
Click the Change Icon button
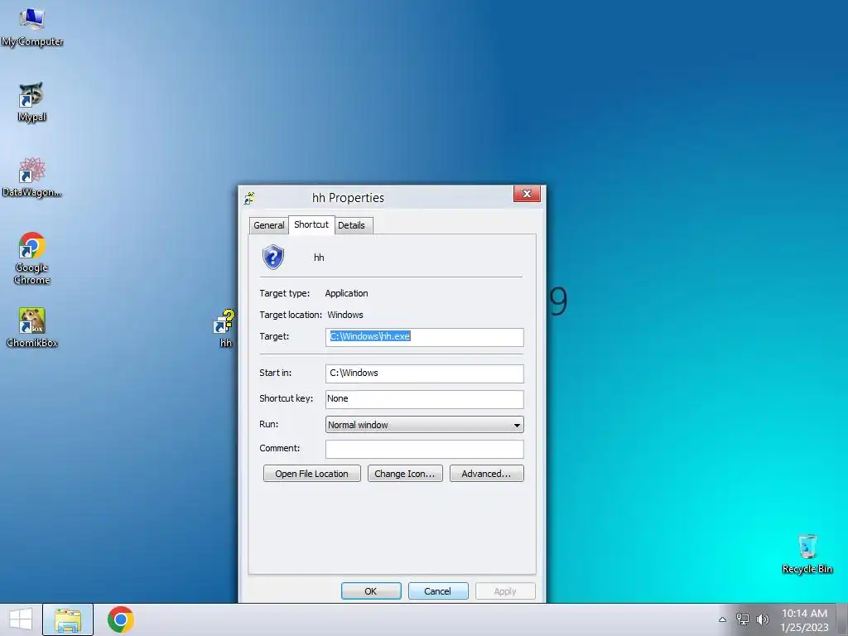pos(405,473)
